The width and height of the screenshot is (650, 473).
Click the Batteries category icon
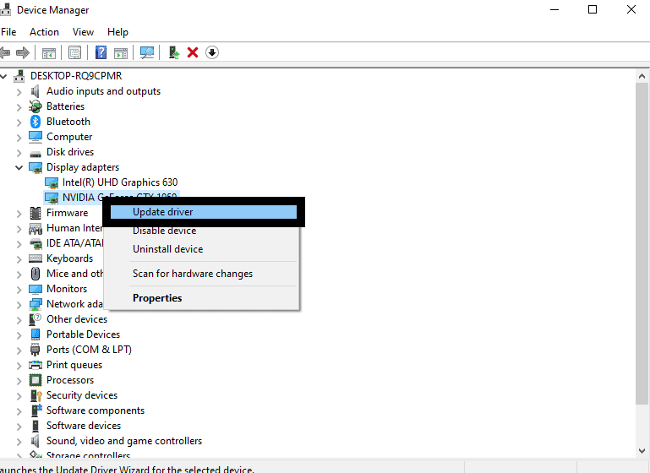pos(36,106)
